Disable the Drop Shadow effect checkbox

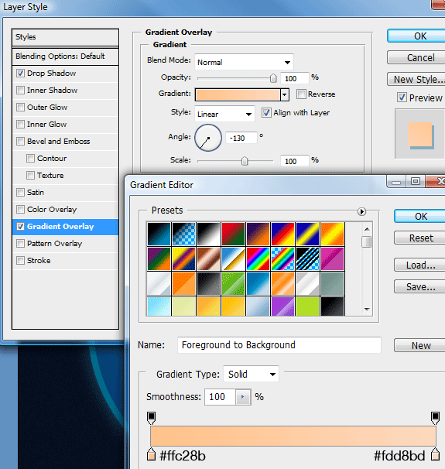(20, 74)
